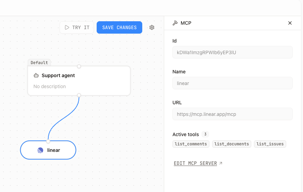Select the list_documents tool tag
Viewport: 303px width, 192px height.
click(x=232, y=144)
